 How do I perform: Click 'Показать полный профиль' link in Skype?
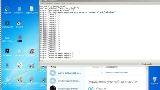116,72
